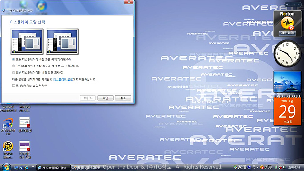Open the language bar help icon
Image resolution: width=304 pixels, height=171 pixels.
click(x=249, y=167)
